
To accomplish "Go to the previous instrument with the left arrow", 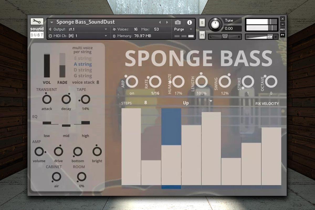I will [x=160, y=22].
